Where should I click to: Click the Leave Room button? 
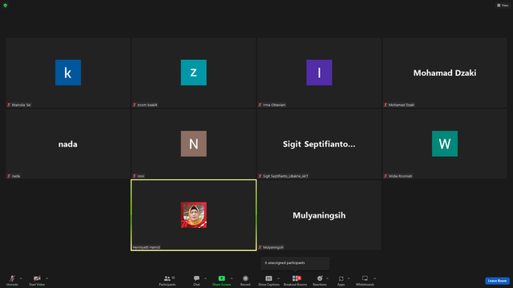497,281
